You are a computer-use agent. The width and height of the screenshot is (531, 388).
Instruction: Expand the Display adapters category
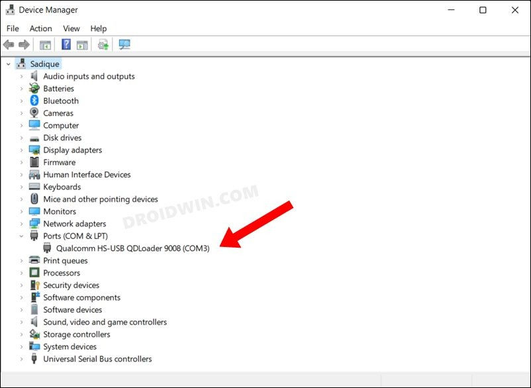tap(21, 150)
